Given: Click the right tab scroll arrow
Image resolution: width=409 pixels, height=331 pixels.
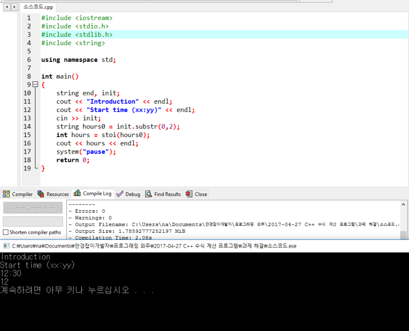Looking at the screenshot, I should coord(14,7).
